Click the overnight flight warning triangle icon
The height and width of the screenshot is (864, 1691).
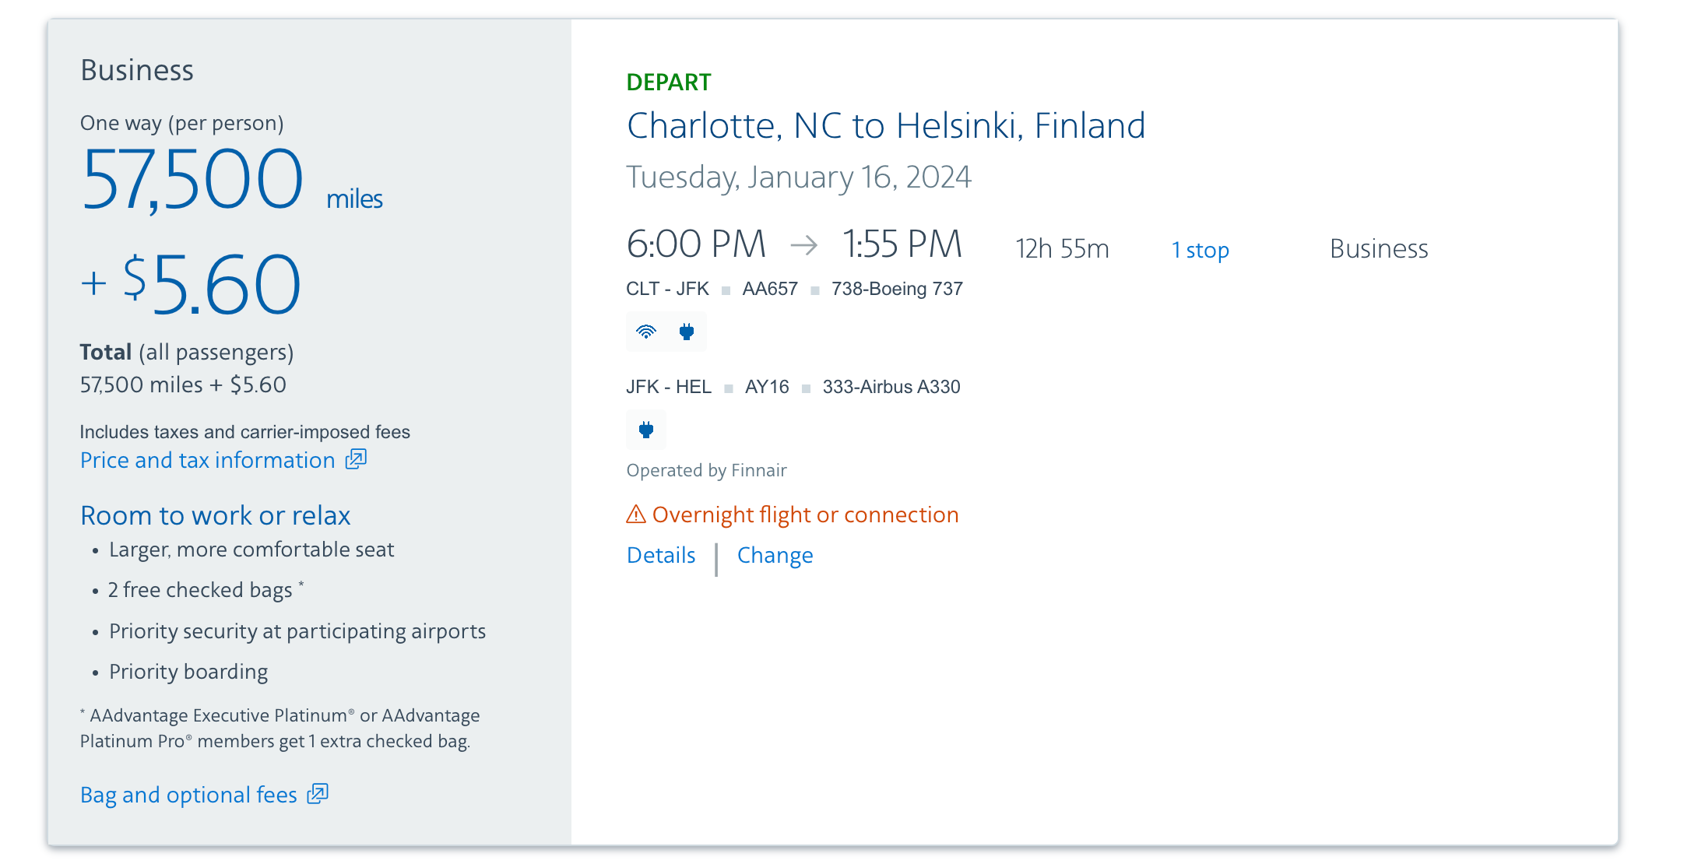[636, 515]
